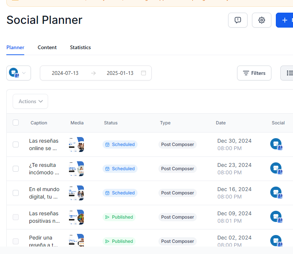Image resolution: width=293 pixels, height=254 pixels.
Task: Switch to list view icon
Action: tap(288, 73)
